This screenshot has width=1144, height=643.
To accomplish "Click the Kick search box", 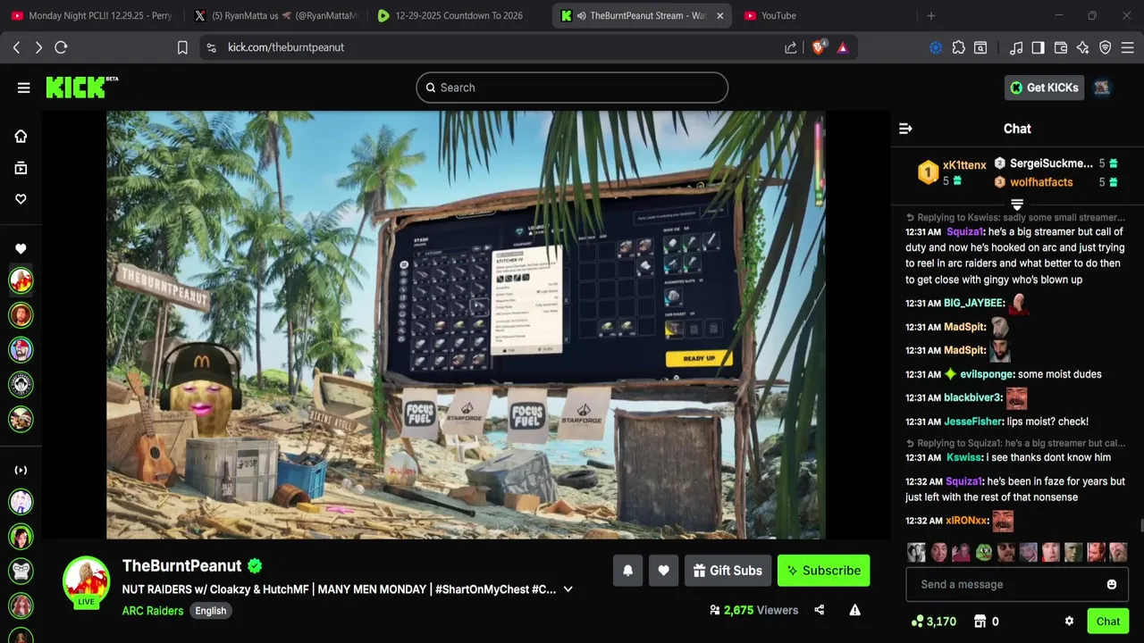I will (x=572, y=88).
